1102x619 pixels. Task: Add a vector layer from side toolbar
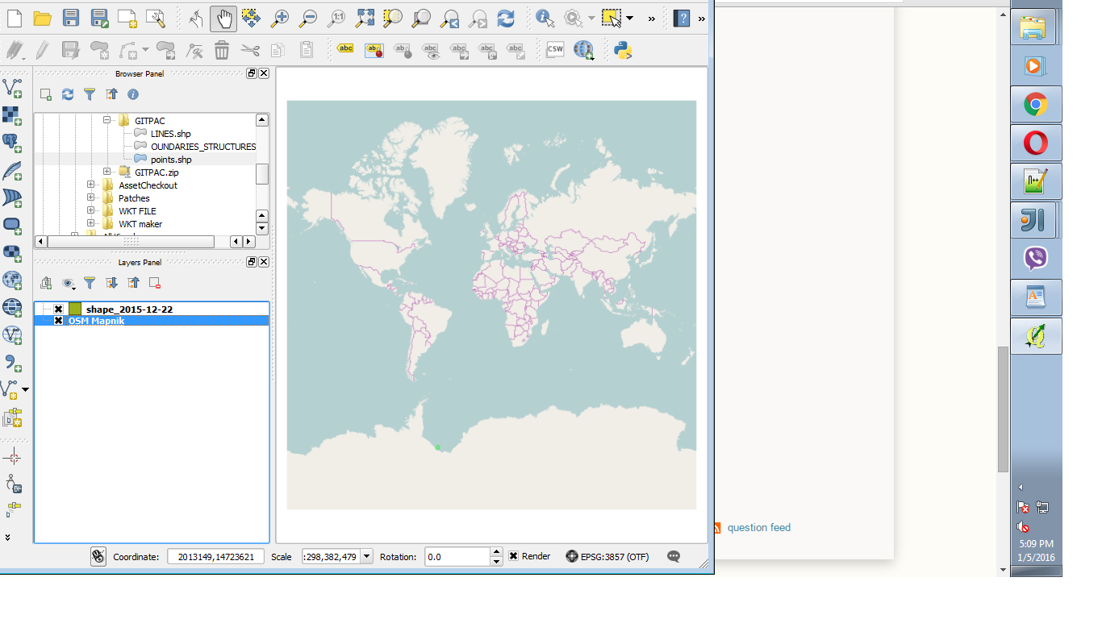pos(12,86)
